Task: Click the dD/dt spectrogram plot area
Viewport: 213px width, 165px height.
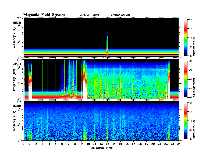Action: (101, 79)
